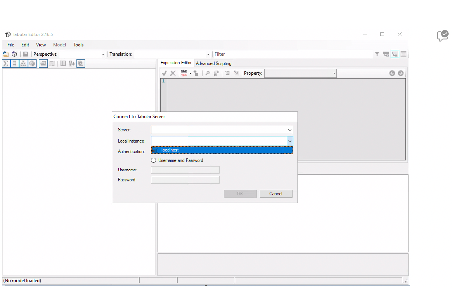This screenshot has height=294, width=452.
Task: Select the Username and Password radio button
Action: tap(153, 160)
